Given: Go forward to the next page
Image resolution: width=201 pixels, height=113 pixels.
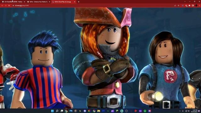Looking at the screenshot, I should click(x=6, y=6).
